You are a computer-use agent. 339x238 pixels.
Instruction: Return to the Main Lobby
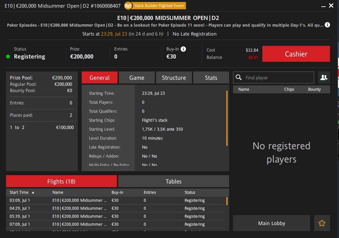pos(271,223)
